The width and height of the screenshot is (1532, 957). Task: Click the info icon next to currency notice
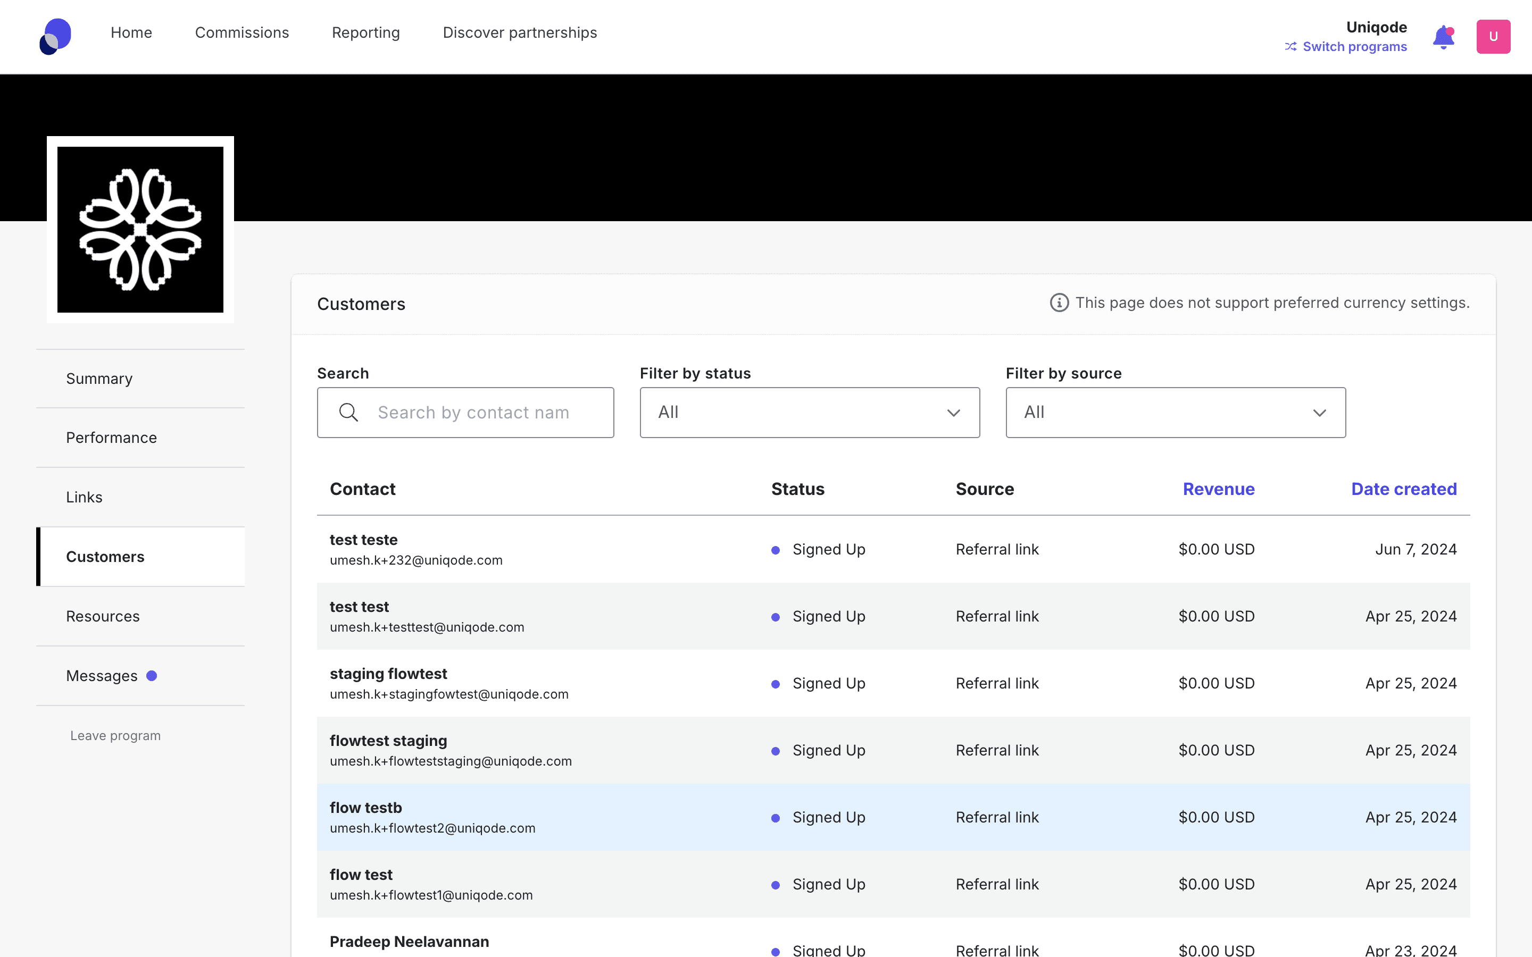(1059, 303)
